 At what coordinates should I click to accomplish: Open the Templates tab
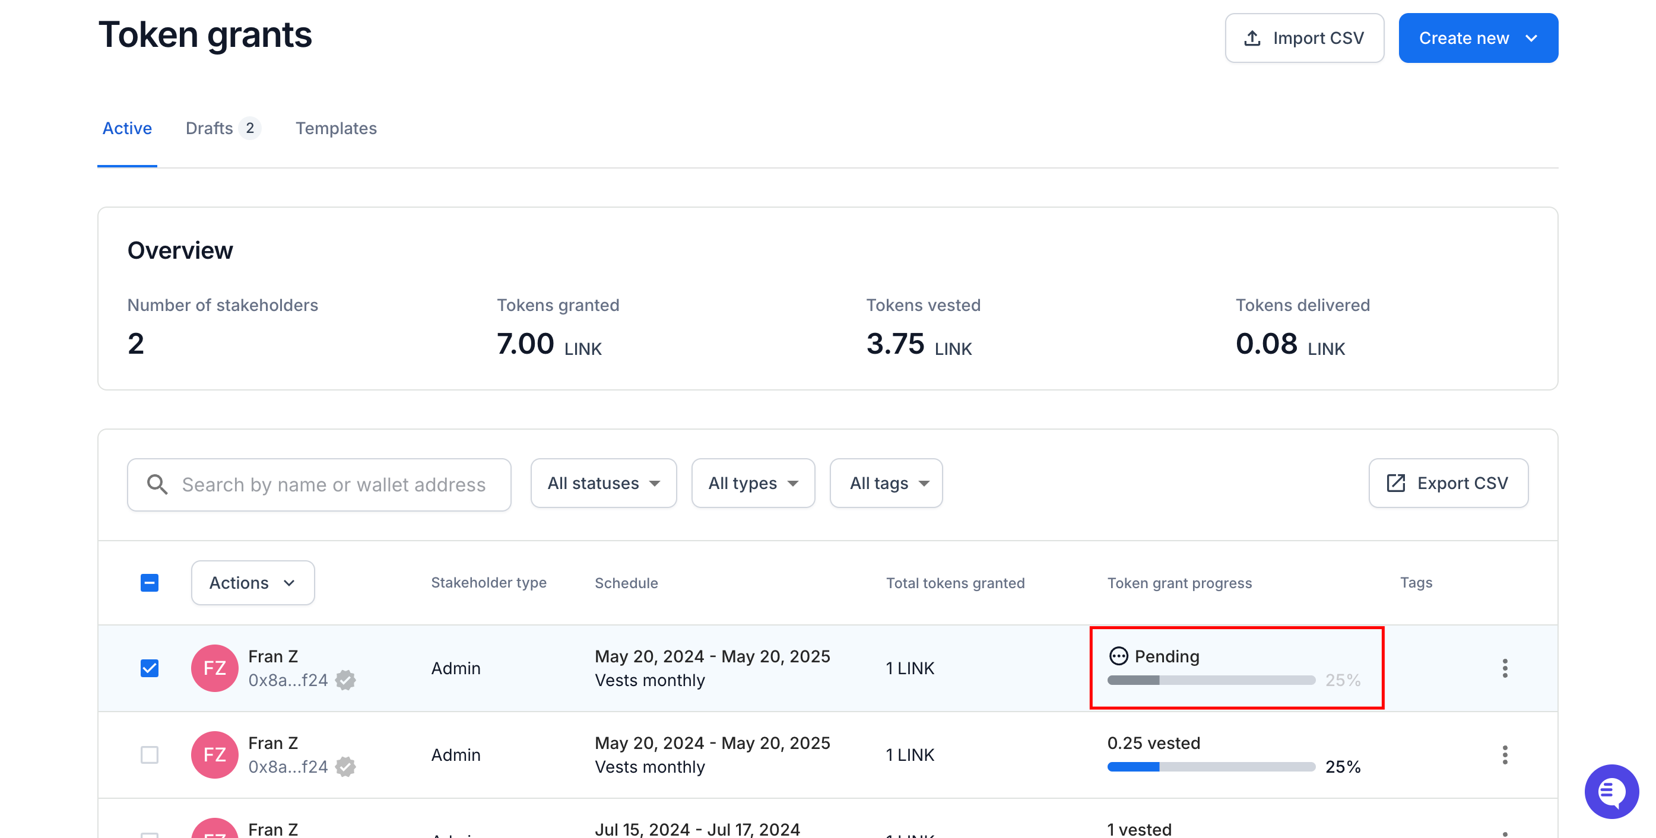pos(336,129)
